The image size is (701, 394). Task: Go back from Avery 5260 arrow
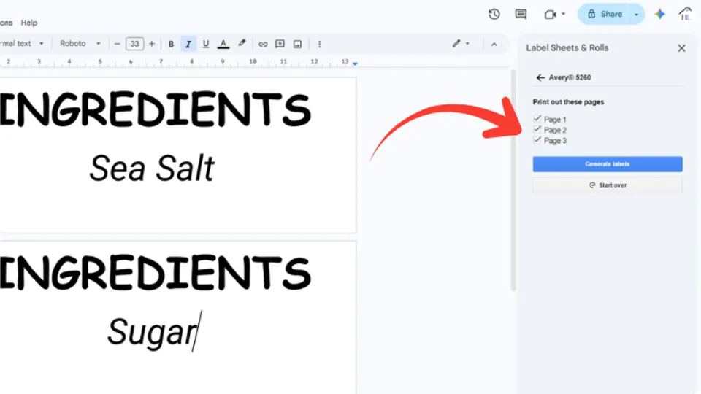click(x=540, y=78)
